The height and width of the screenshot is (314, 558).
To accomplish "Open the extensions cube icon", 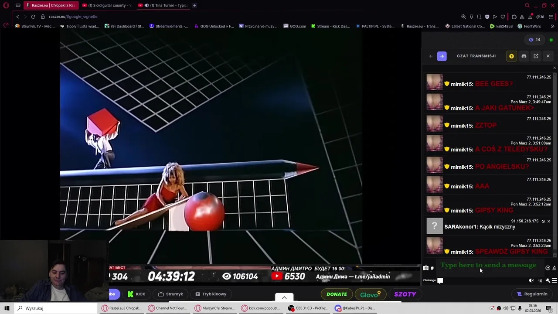I will pyautogui.click(x=514, y=17).
